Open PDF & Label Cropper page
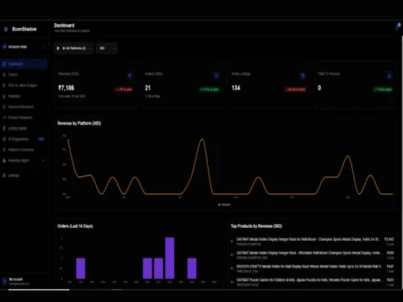Image resolution: width=403 pixels, height=302 pixels. (23, 85)
